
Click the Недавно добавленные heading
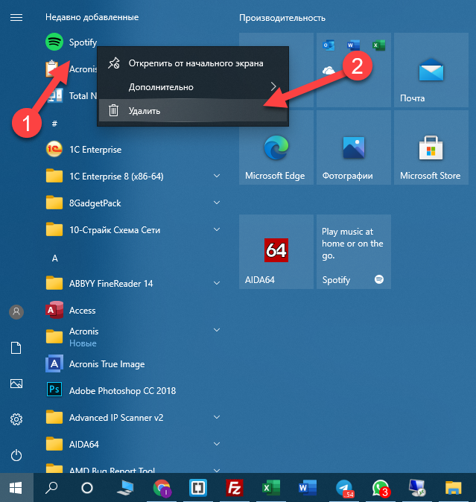(x=92, y=17)
